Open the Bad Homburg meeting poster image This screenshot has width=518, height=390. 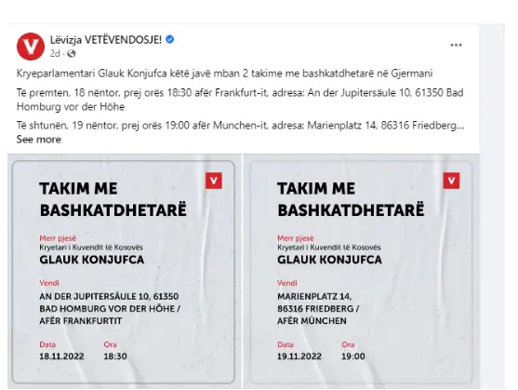click(124, 272)
